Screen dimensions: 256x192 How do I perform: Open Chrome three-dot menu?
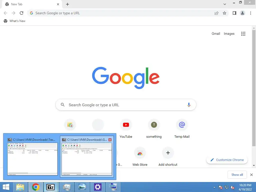250,13
